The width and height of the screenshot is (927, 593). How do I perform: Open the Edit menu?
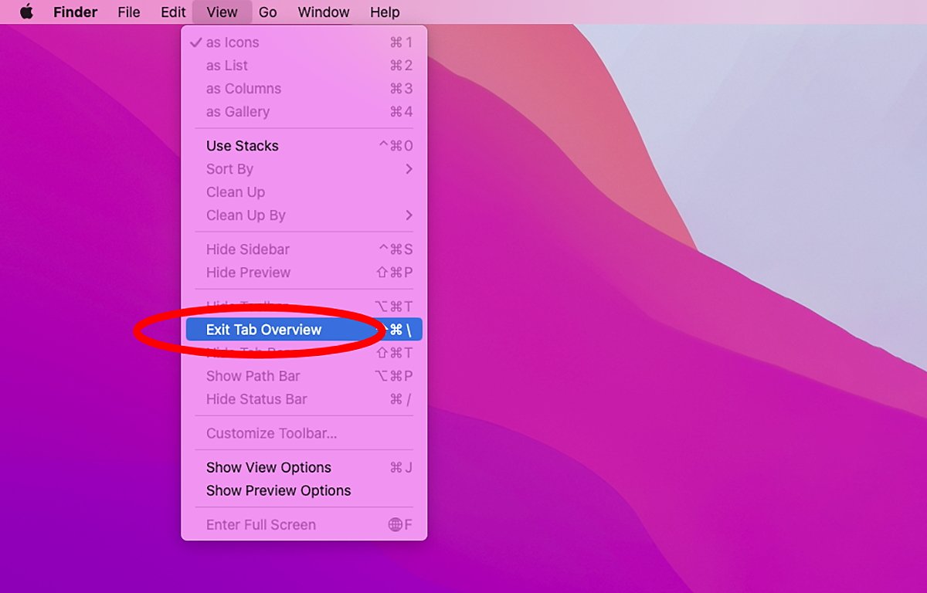coord(173,12)
